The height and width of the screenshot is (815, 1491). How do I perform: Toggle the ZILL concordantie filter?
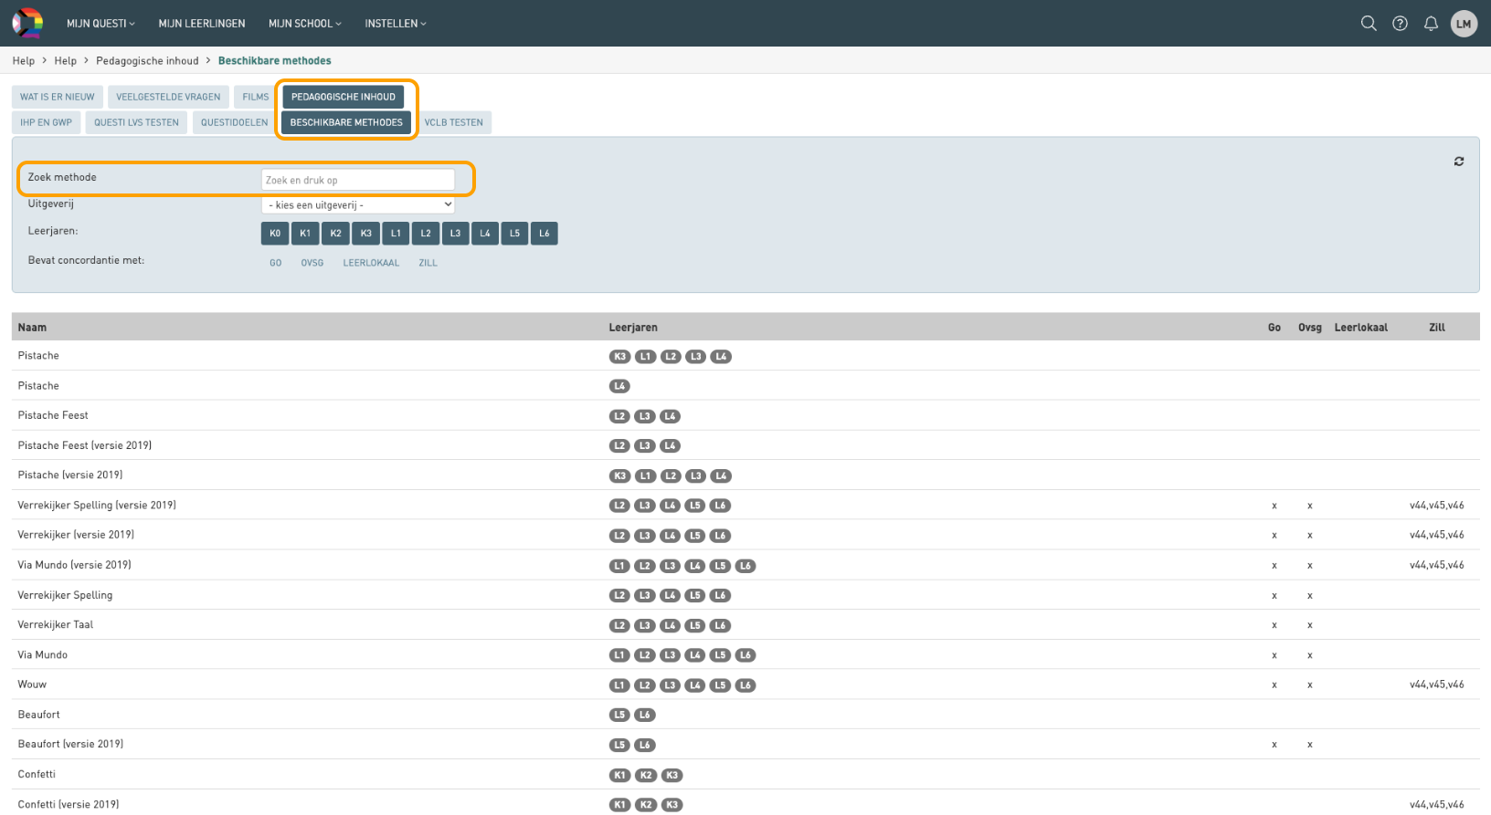coord(428,263)
